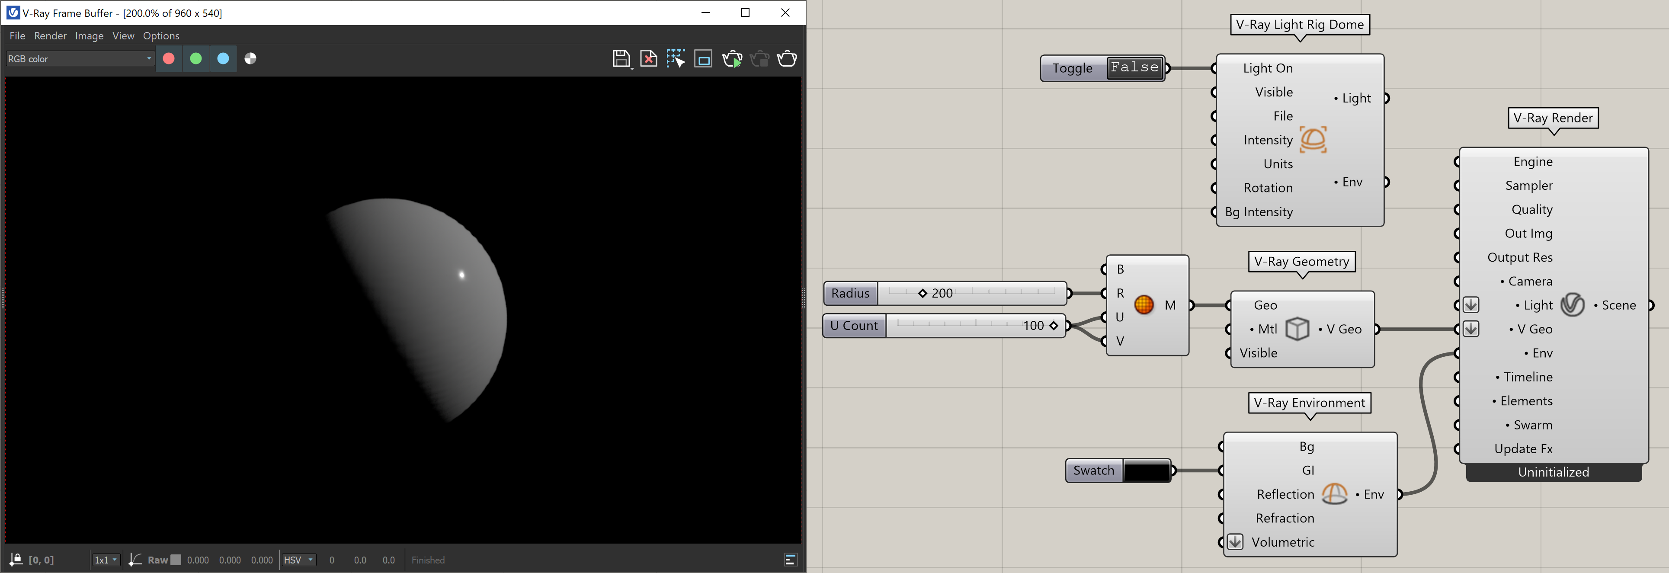This screenshot has height=573, width=1669.
Task: Click the Radius slider grip at 200
Action: pyautogui.click(x=923, y=294)
